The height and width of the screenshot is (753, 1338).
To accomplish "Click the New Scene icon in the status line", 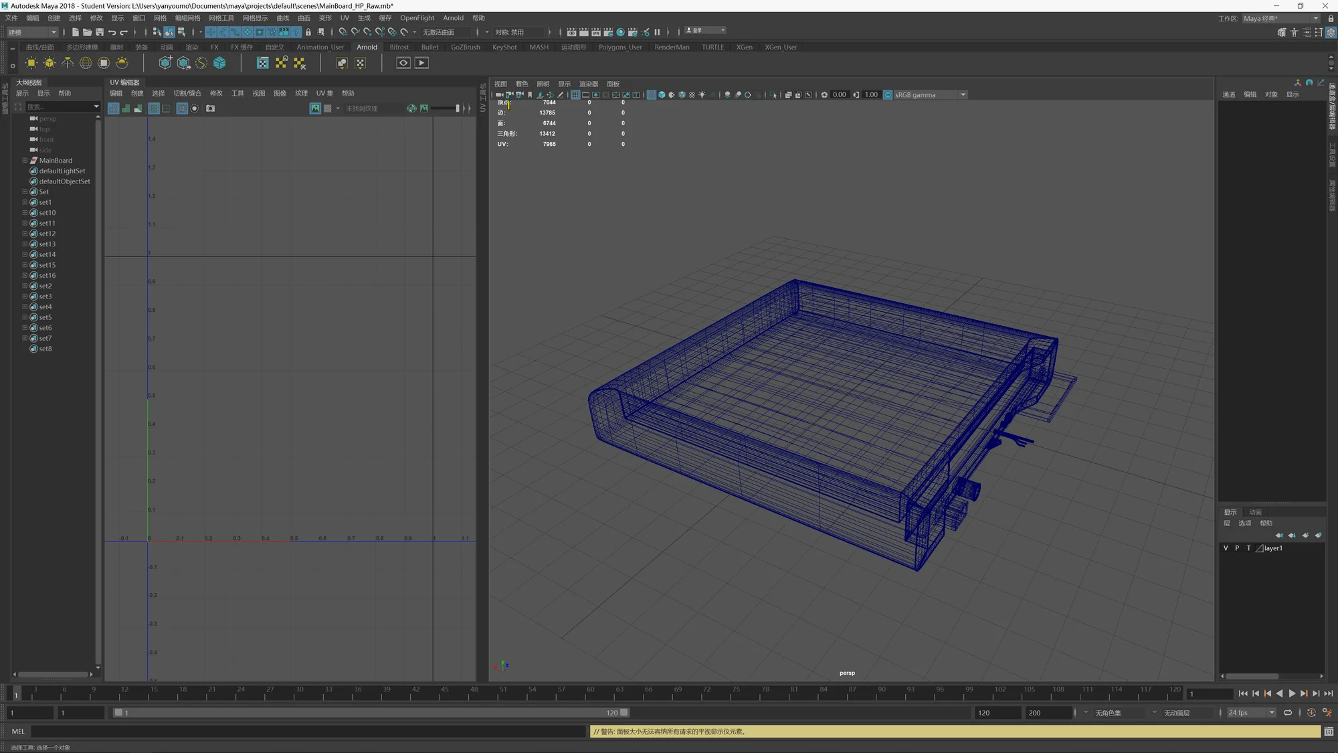I will click(75, 32).
